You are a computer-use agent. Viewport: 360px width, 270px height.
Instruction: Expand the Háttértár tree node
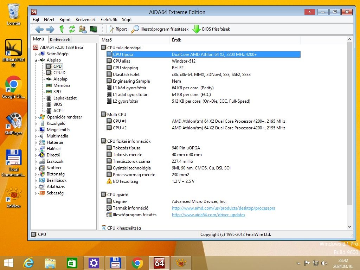[x=36, y=143]
